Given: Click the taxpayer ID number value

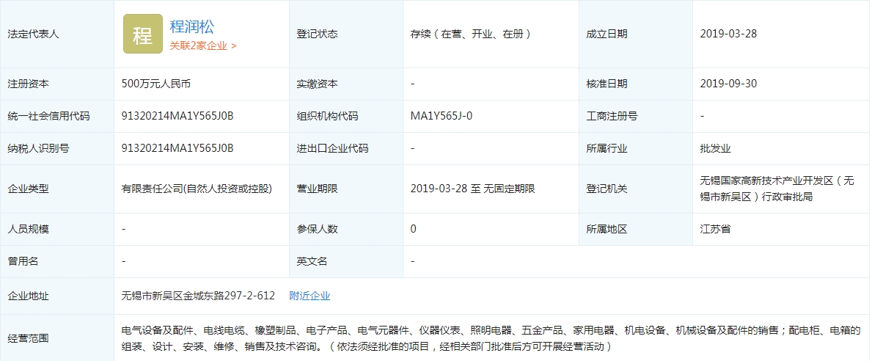Looking at the screenshot, I should tap(177, 148).
